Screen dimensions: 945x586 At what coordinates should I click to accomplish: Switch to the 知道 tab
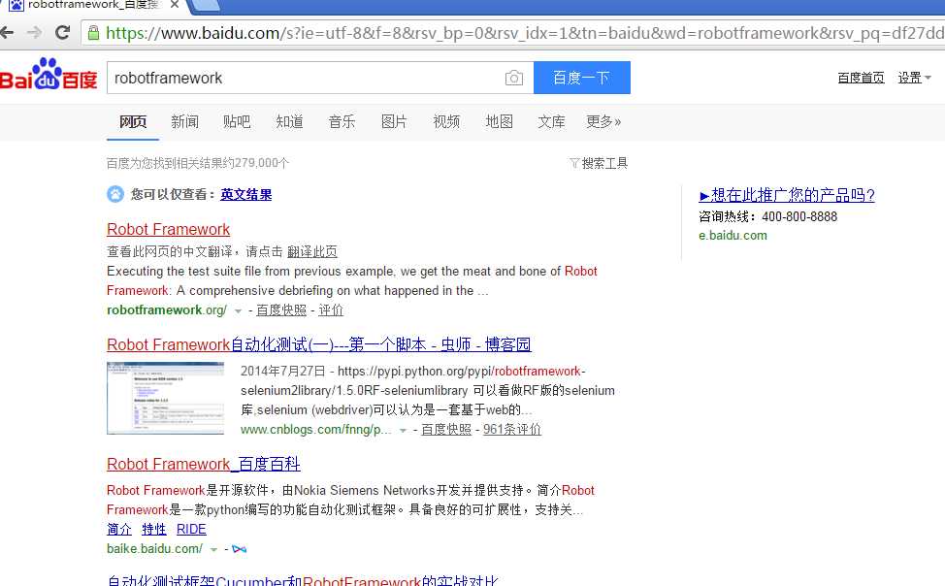click(x=289, y=122)
